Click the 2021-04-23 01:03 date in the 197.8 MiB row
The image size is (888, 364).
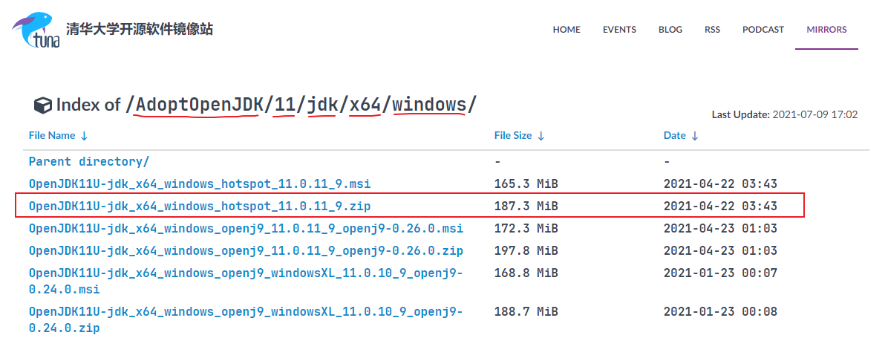(x=720, y=250)
